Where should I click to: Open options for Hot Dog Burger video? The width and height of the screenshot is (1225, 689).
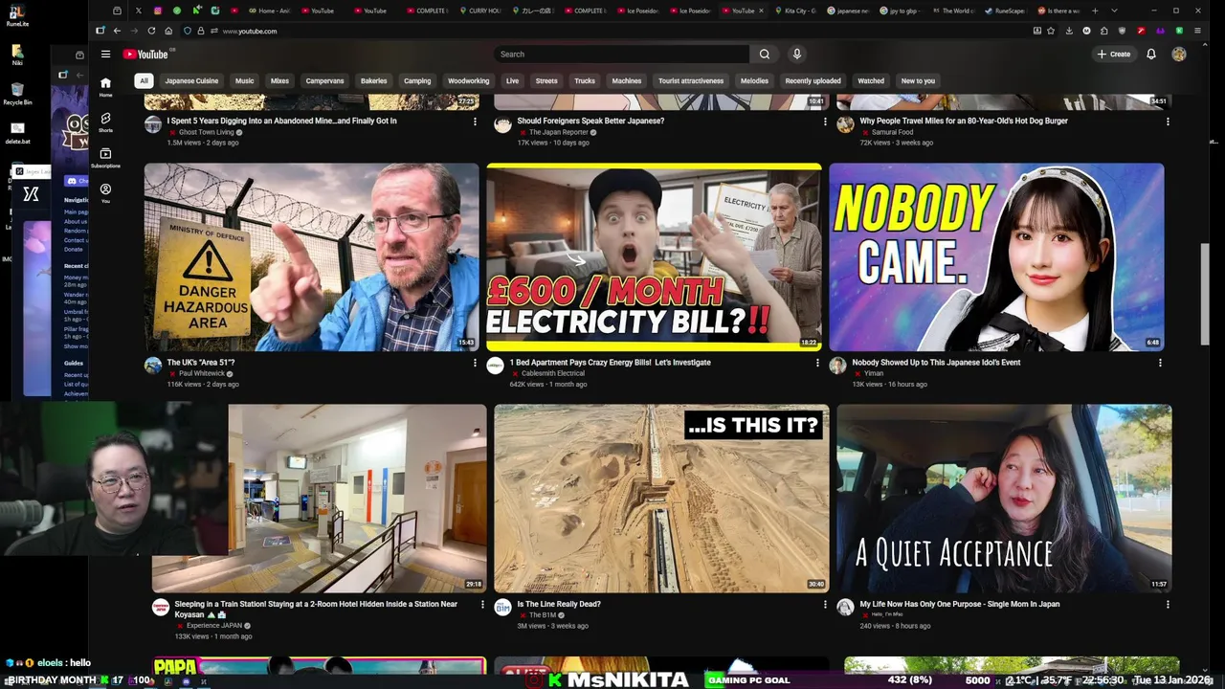click(1168, 122)
